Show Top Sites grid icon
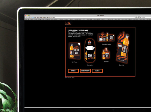151x112 pixels. [x=28, y=19]
